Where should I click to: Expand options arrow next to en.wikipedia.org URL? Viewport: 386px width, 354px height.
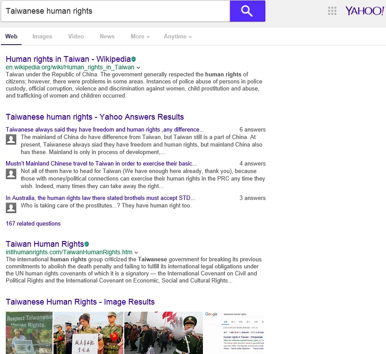[138, 68]
